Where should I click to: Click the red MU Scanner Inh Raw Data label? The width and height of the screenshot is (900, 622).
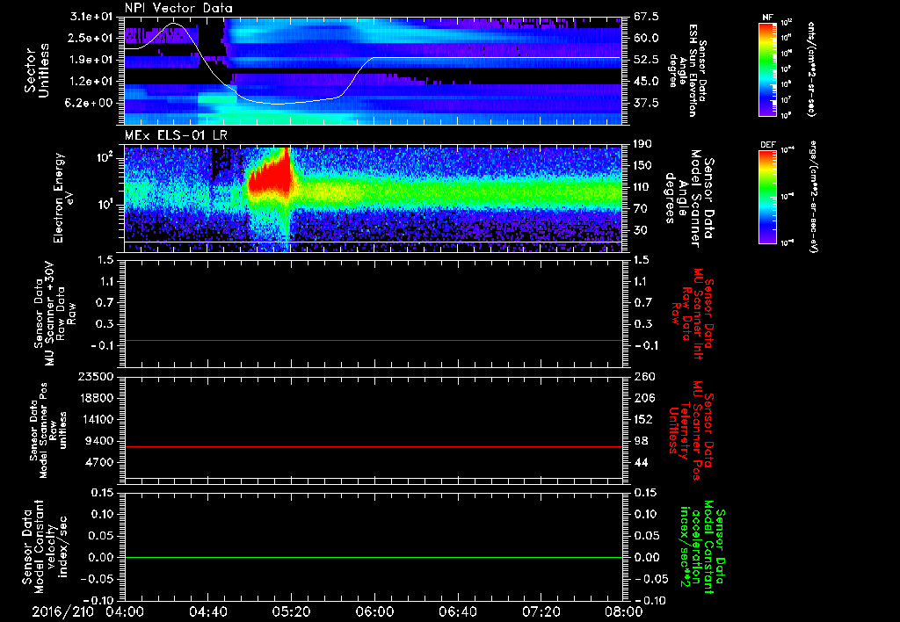pyautogui.click(x=692, y=313)
